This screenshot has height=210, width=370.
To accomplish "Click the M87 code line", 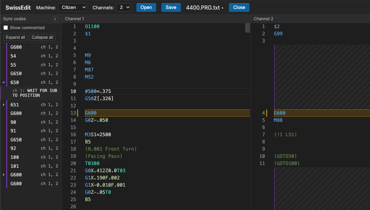I will pyautogui.click(x=89, y=70).
